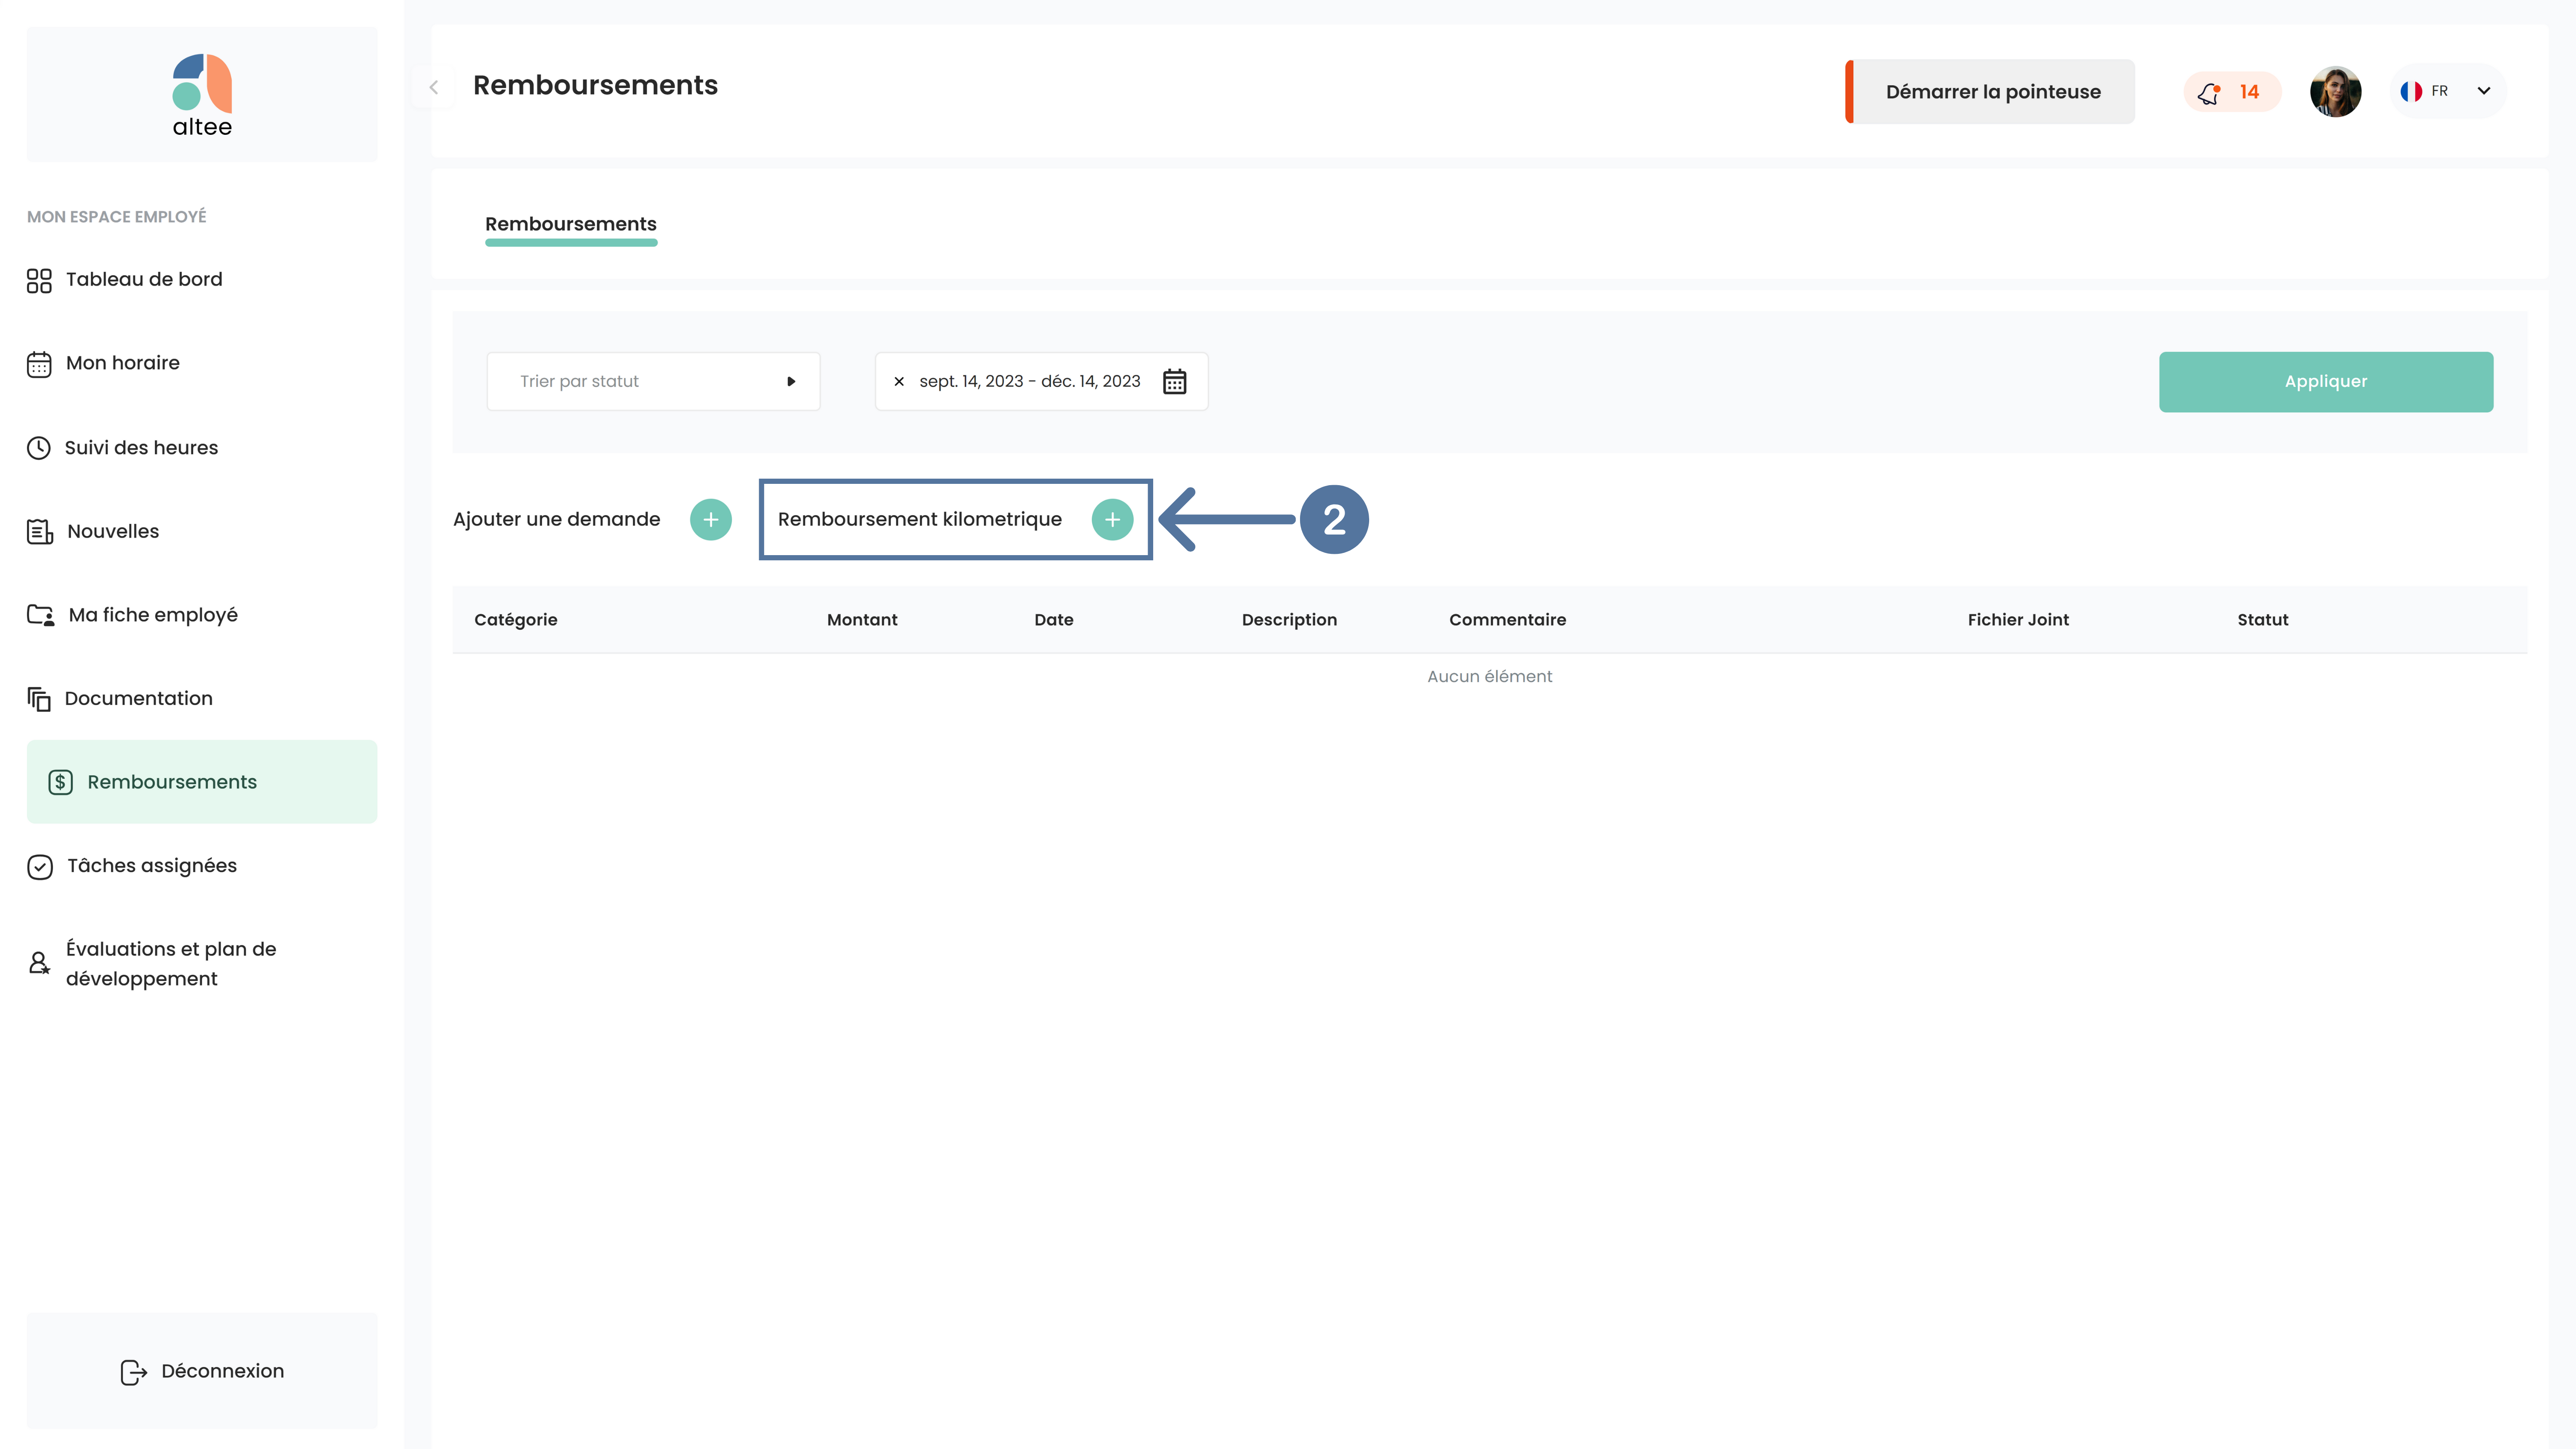Screen dimensions: 2576x1449
Task: Click the Appliquer button
Action: point(2326,382)
